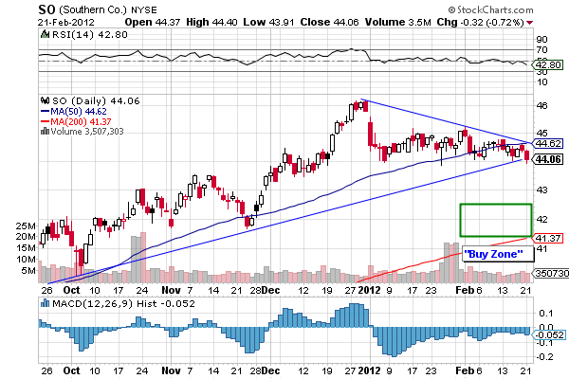Click "2012" on the MACD panel date axis
Image resolution: width=569 pixels, height=379 pixels.
coord(369,370)
